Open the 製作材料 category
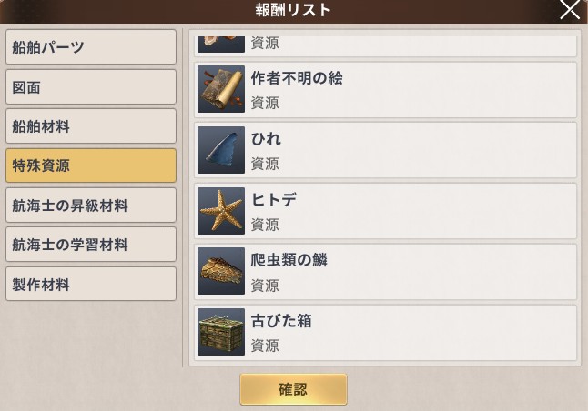This screenshot has height=411, width=588. coord(91,284)
